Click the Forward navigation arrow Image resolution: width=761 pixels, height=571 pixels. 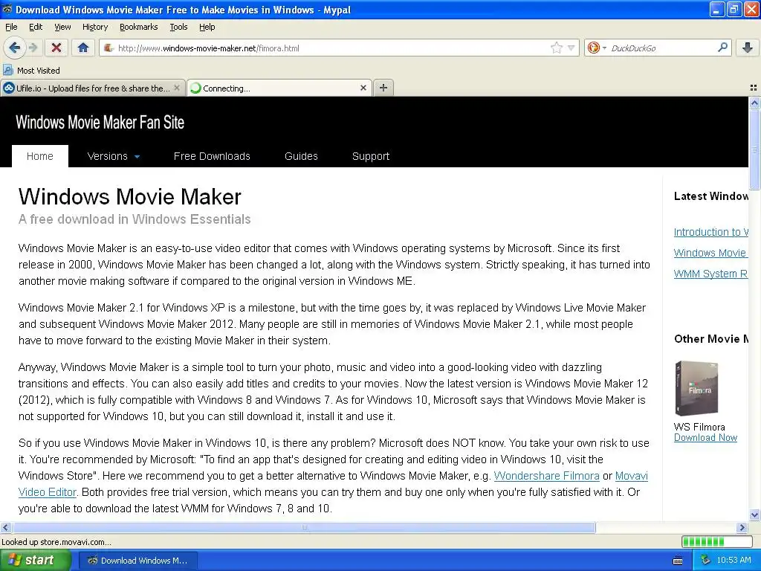point(33,48)
